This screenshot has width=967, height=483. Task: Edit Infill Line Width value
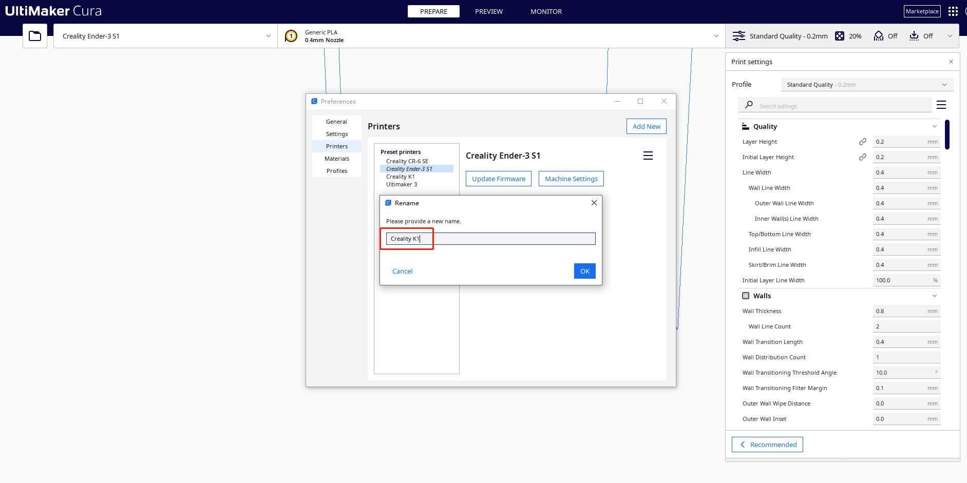(907, 249)
